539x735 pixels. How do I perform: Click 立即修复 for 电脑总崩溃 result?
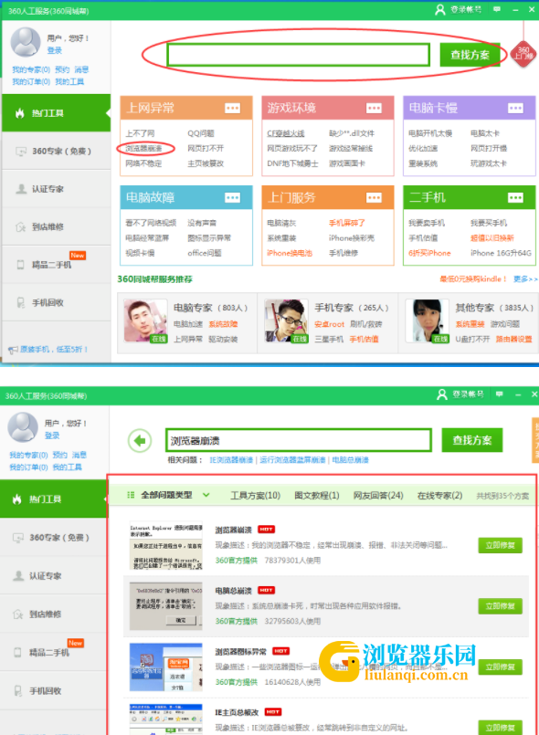click(x=500, y=606)
